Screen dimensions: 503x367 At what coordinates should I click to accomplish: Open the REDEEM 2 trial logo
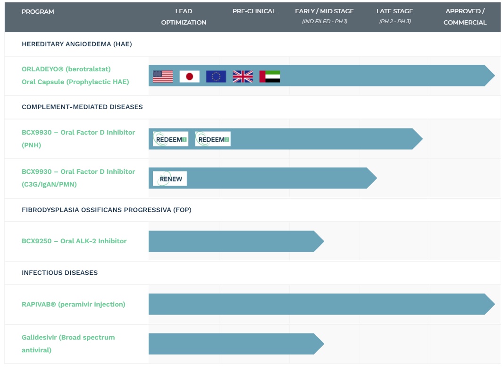point(213,139)
